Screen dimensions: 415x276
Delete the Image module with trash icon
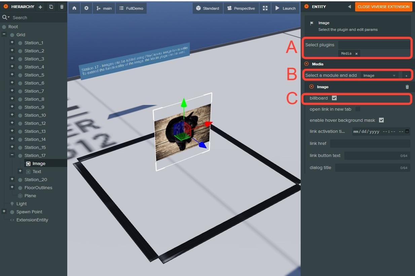[407, 87]
